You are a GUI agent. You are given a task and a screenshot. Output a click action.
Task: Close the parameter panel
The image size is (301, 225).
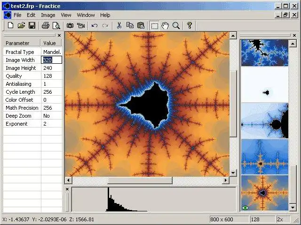pos(59,36)
